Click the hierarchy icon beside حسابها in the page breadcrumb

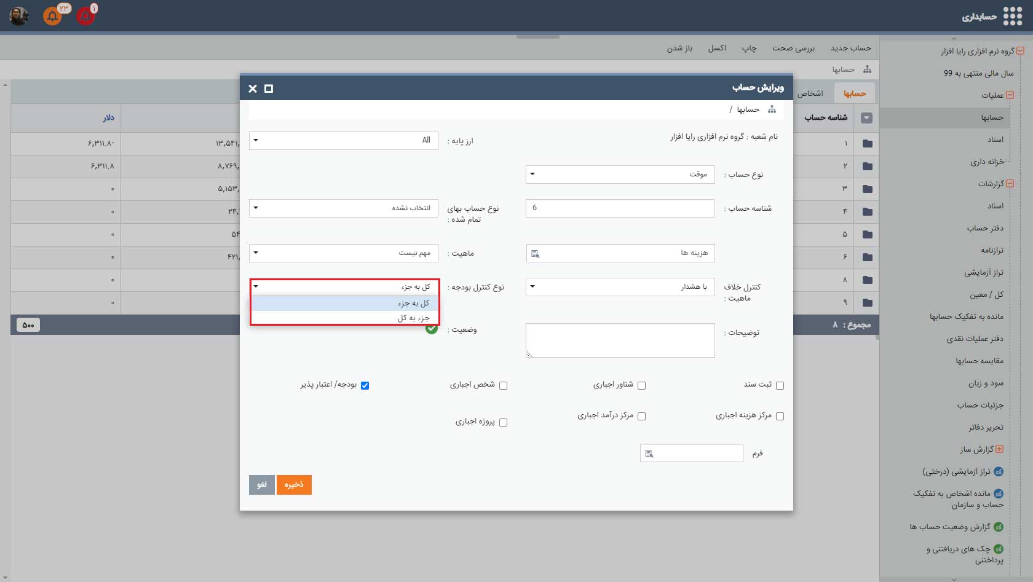pyautogui.click(x=867, y=69)
